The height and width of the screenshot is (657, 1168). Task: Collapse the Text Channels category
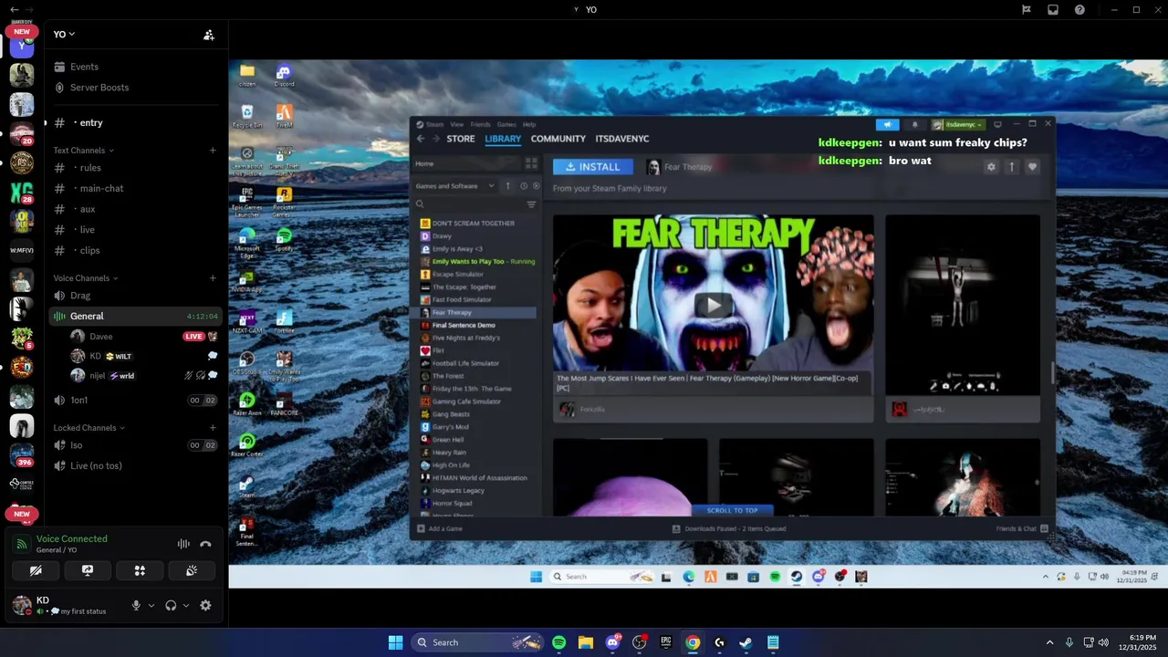tap(83, 151)
